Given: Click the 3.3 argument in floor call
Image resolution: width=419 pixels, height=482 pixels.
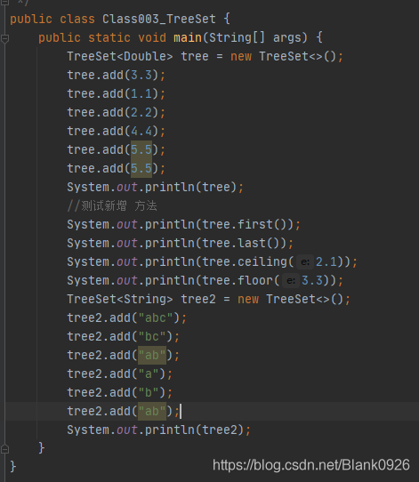Looking at the screenshot, I should [x=312, y=281].
